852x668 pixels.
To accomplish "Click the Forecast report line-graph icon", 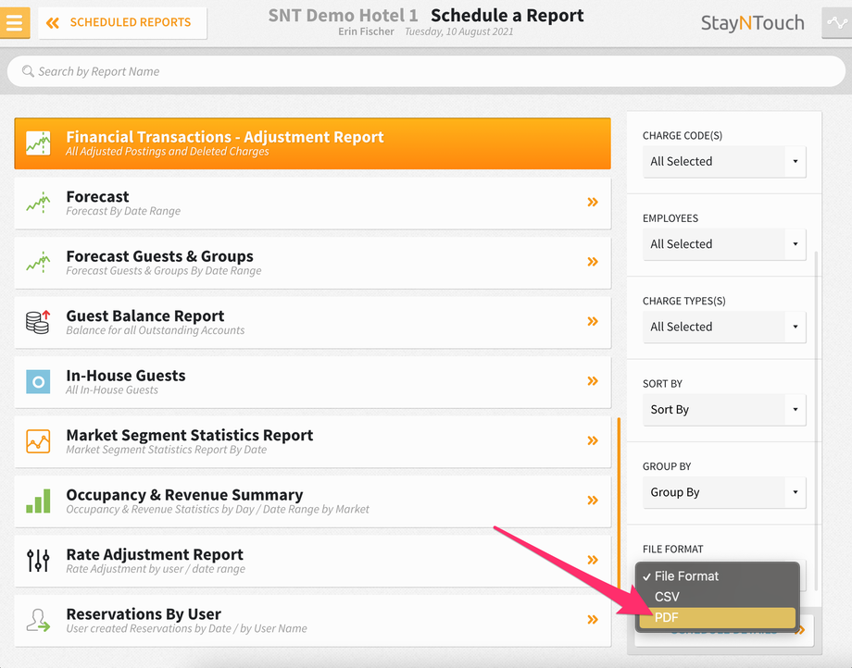I will 38,203.
